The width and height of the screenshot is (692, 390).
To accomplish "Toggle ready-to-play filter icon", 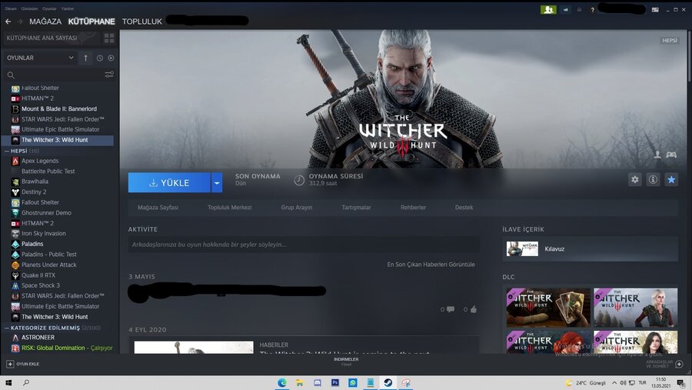I will [111, 58].
